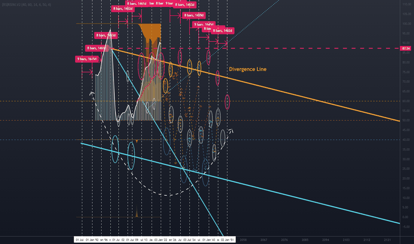Click the "01 Jul '09" date label

[x=132, y=240]
